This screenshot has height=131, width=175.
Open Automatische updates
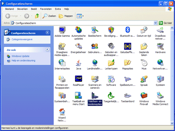[79, 30]
